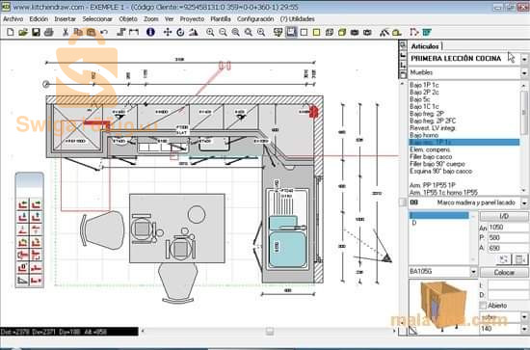Save the project with the floppy disk icon
The width and height of the screenshot is (530, 350).
36,32
